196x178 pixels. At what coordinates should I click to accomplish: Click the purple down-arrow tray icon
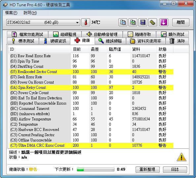tap(164, 22)
